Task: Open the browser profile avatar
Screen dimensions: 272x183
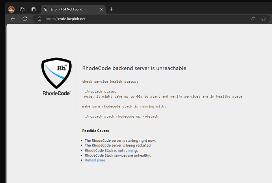Action: coord(11,9)
